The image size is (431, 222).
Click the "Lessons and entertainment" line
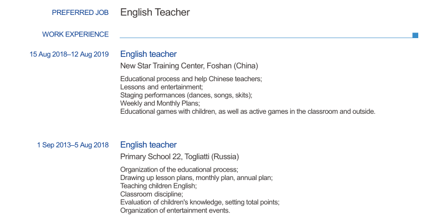162,87
